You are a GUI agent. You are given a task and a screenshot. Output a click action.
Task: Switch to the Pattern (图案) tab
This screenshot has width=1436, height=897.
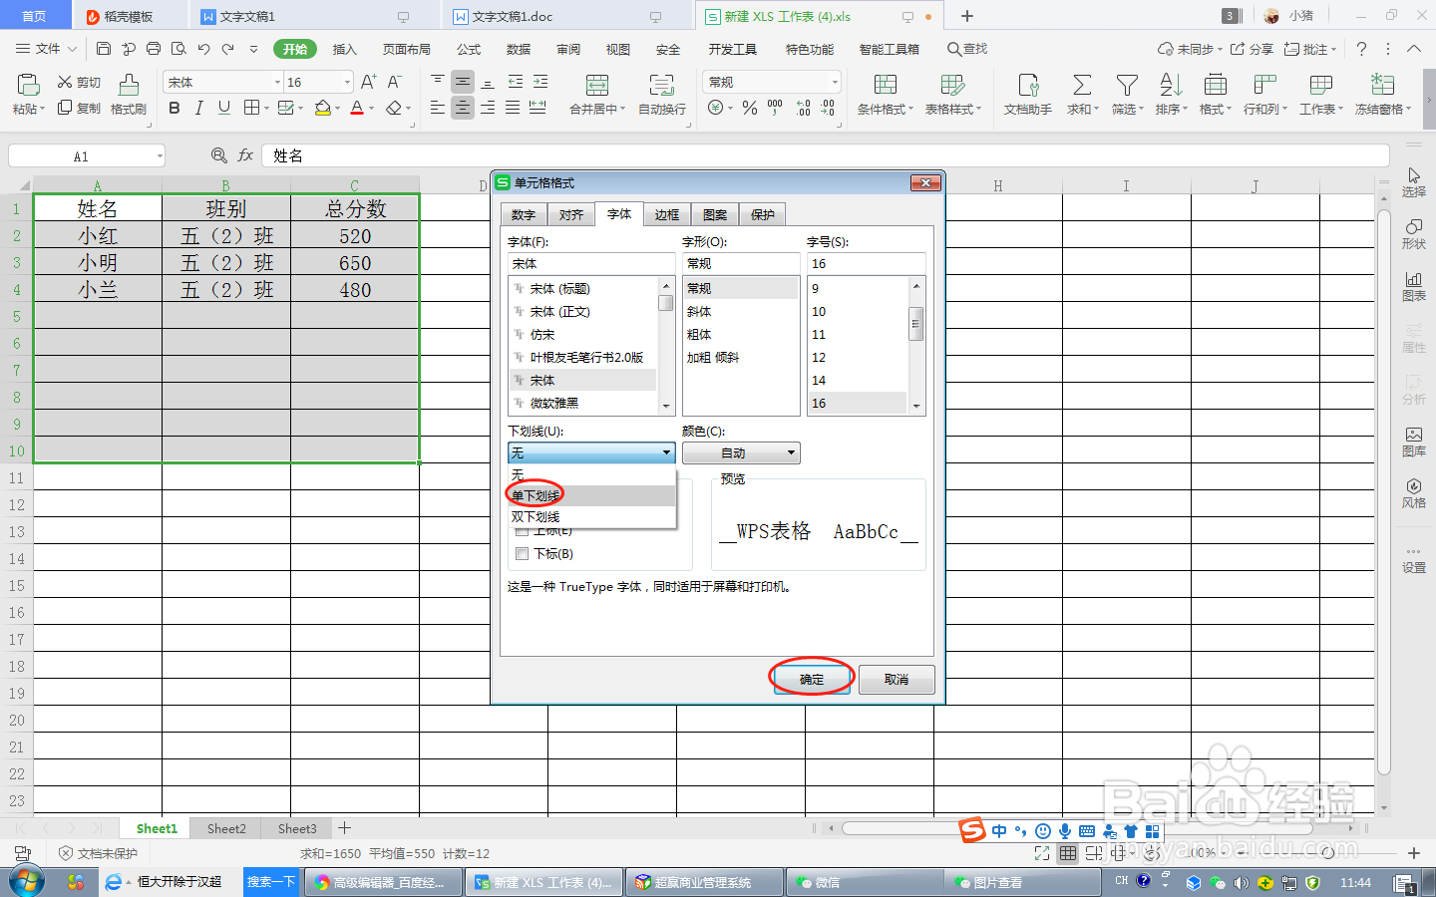pos(715,214)
